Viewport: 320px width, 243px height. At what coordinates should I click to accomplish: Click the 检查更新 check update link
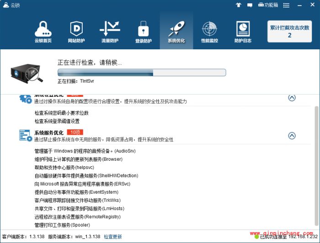[113, 237]
